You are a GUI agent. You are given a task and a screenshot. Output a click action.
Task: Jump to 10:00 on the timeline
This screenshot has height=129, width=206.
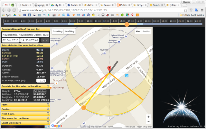89,21
